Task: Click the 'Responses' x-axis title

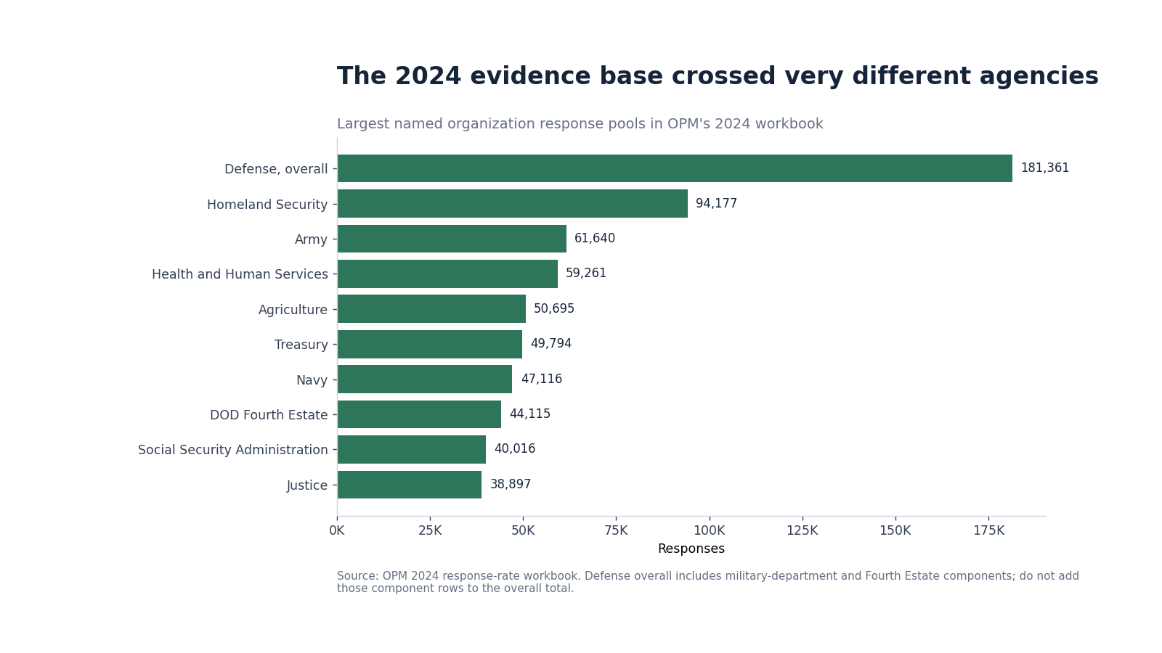Action: 691,549
